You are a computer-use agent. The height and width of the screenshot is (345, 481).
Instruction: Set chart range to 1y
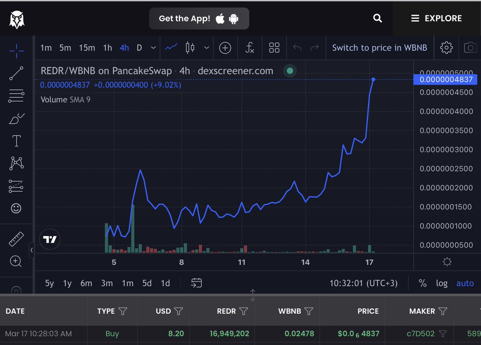tap(67, 283)
